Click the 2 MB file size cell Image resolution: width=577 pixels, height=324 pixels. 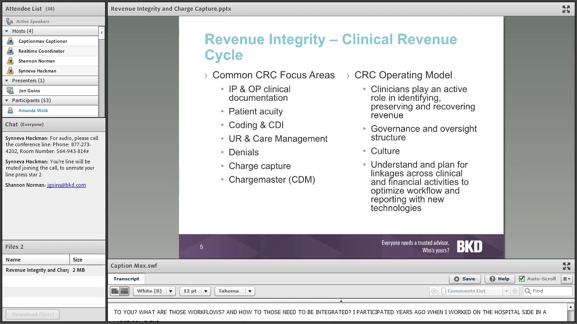(x=78, y=270)
